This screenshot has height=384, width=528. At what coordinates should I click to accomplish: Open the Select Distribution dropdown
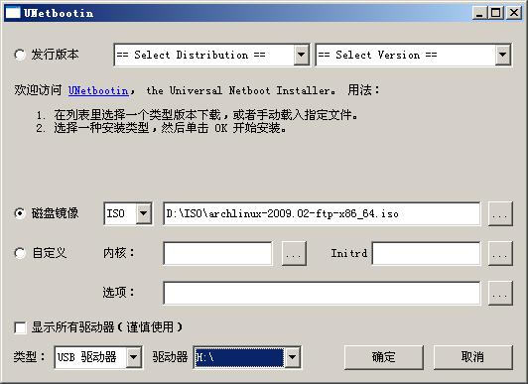(x=211, y=55)
